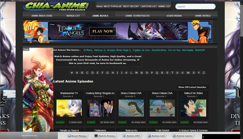Click the Anime OST icon in footer bar
Viewport: 243px width, 139px height.
tap(124, 136)
